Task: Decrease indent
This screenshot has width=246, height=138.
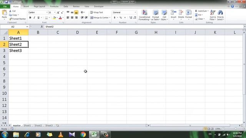Action: point(82,18)
